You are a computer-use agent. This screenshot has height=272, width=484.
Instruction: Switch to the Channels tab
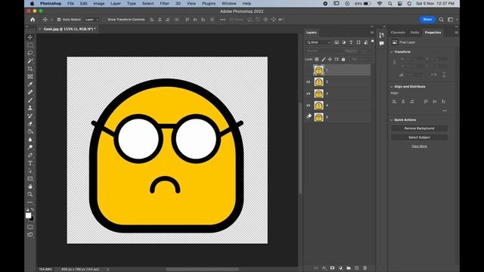pyautogui.click(x=398, y=32)
